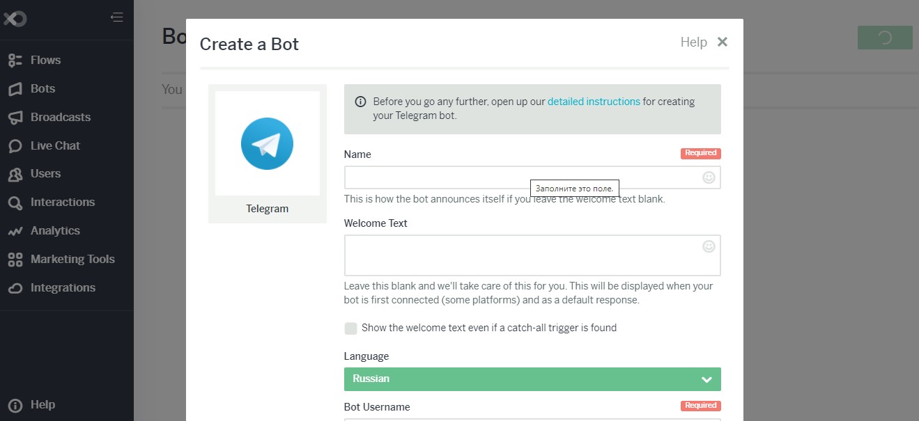Click the Users icon in sidebar
The width and height of the screenshot is (919, 421).
(15, 174)
